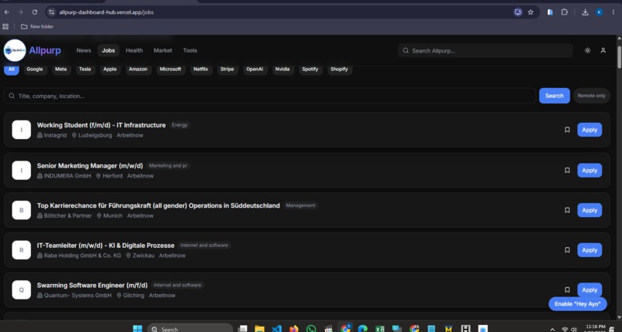The image size is (622, 332).
Task: Click the browser address bar URL
Action: click(x=106, y=12)
